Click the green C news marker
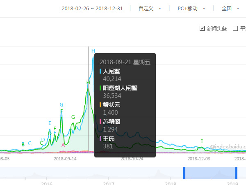 click(x=41, y=143)
